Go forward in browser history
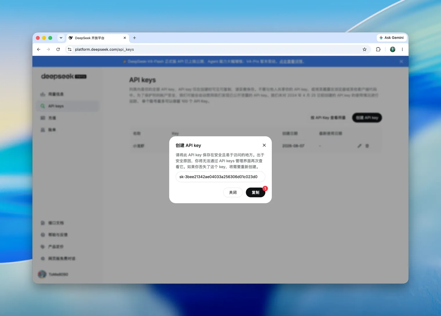Viewport: 441px width, 316px height. (48, 50)
